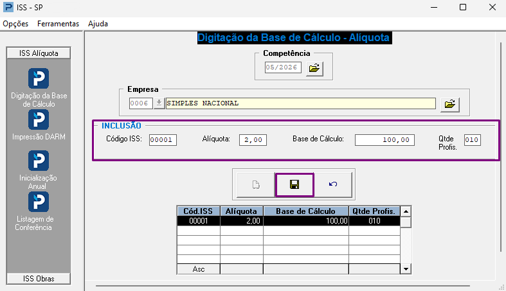Select grid cell 2,00
506x291 pixels.
pyautogui.click(x=241, y=221)
